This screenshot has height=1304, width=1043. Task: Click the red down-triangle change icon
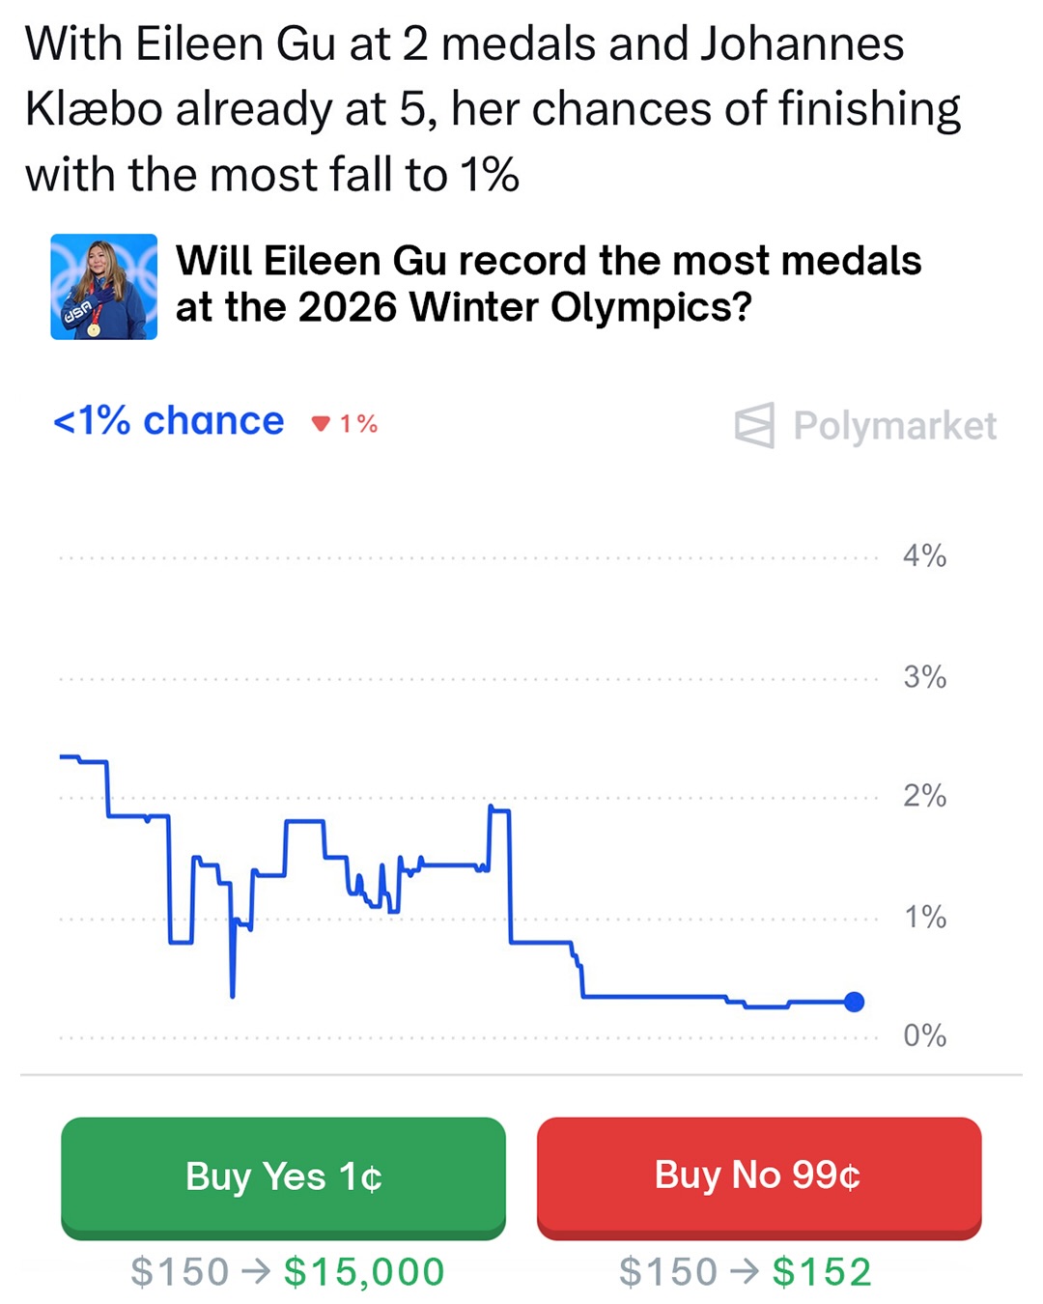322,423
